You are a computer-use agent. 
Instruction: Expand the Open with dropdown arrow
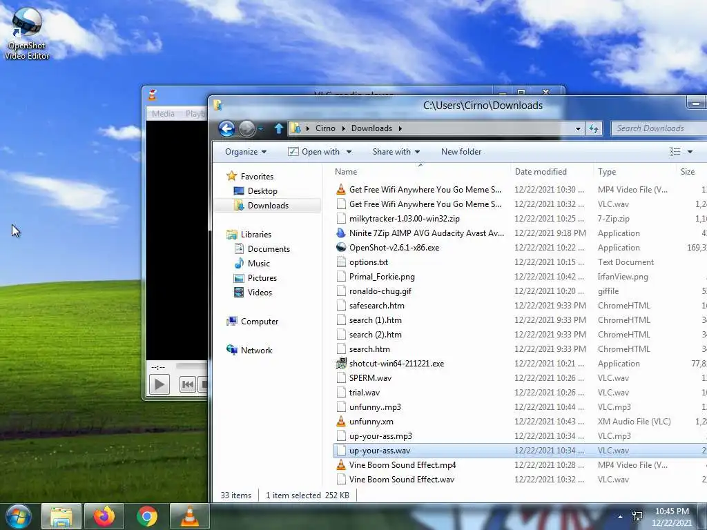(x=349, y=152)
